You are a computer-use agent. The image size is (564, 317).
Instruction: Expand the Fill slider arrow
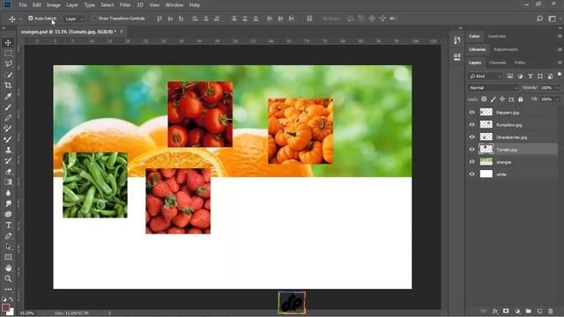[558, 100]
